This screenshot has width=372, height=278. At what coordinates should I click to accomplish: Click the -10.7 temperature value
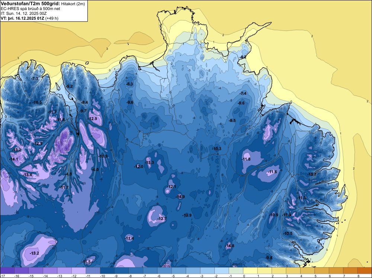pyautogui.click(x=312, y=174)
